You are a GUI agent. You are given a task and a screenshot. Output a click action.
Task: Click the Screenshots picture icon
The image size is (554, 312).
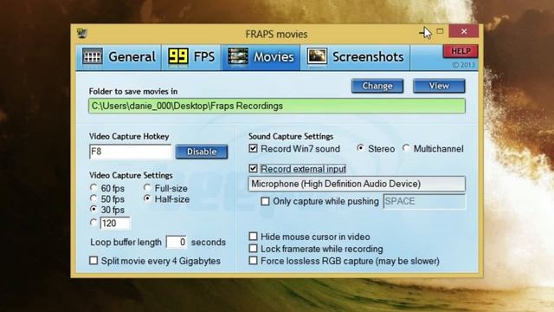tap(317, 56)
